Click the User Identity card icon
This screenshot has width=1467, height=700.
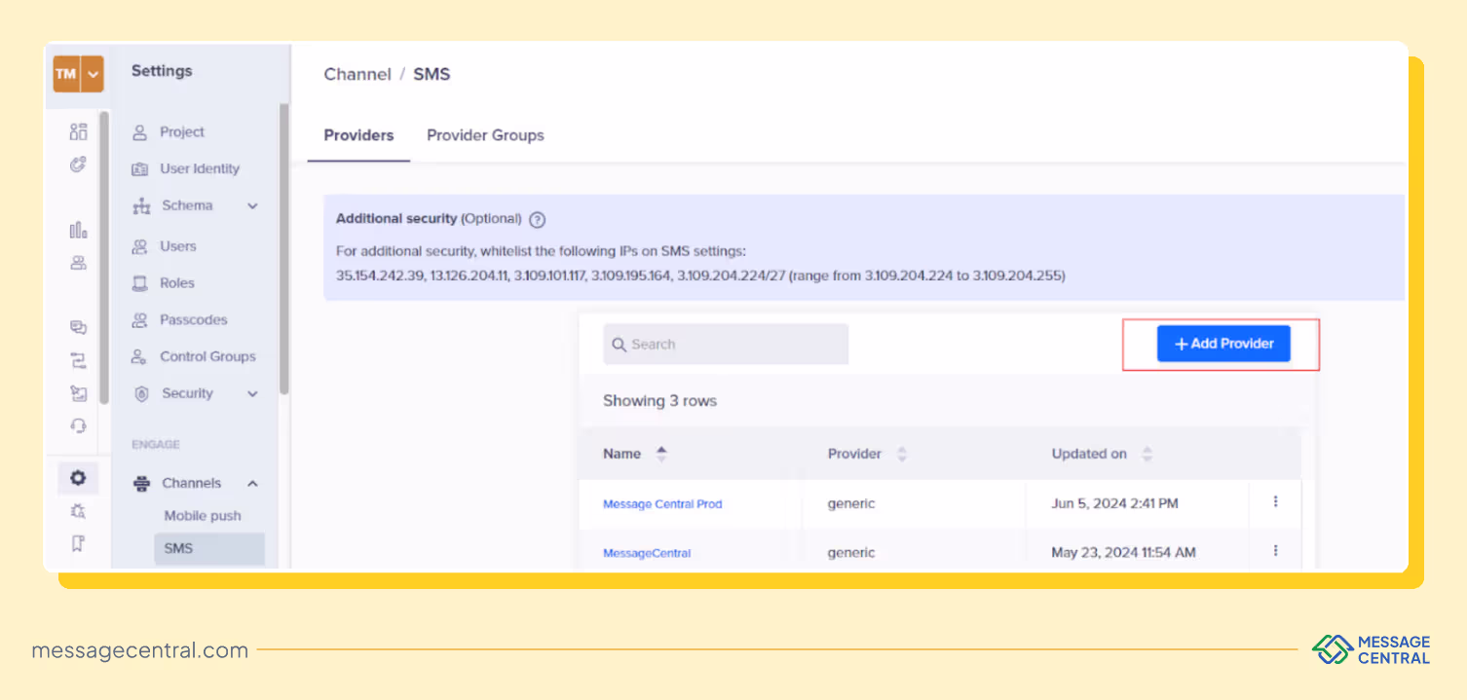pyautogui.click(x=140, y=169)
